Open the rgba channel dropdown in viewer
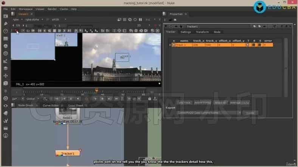Image resolution: width=298 pixels, height=167 pixels. pyautogui.click(x=18, y=20)
